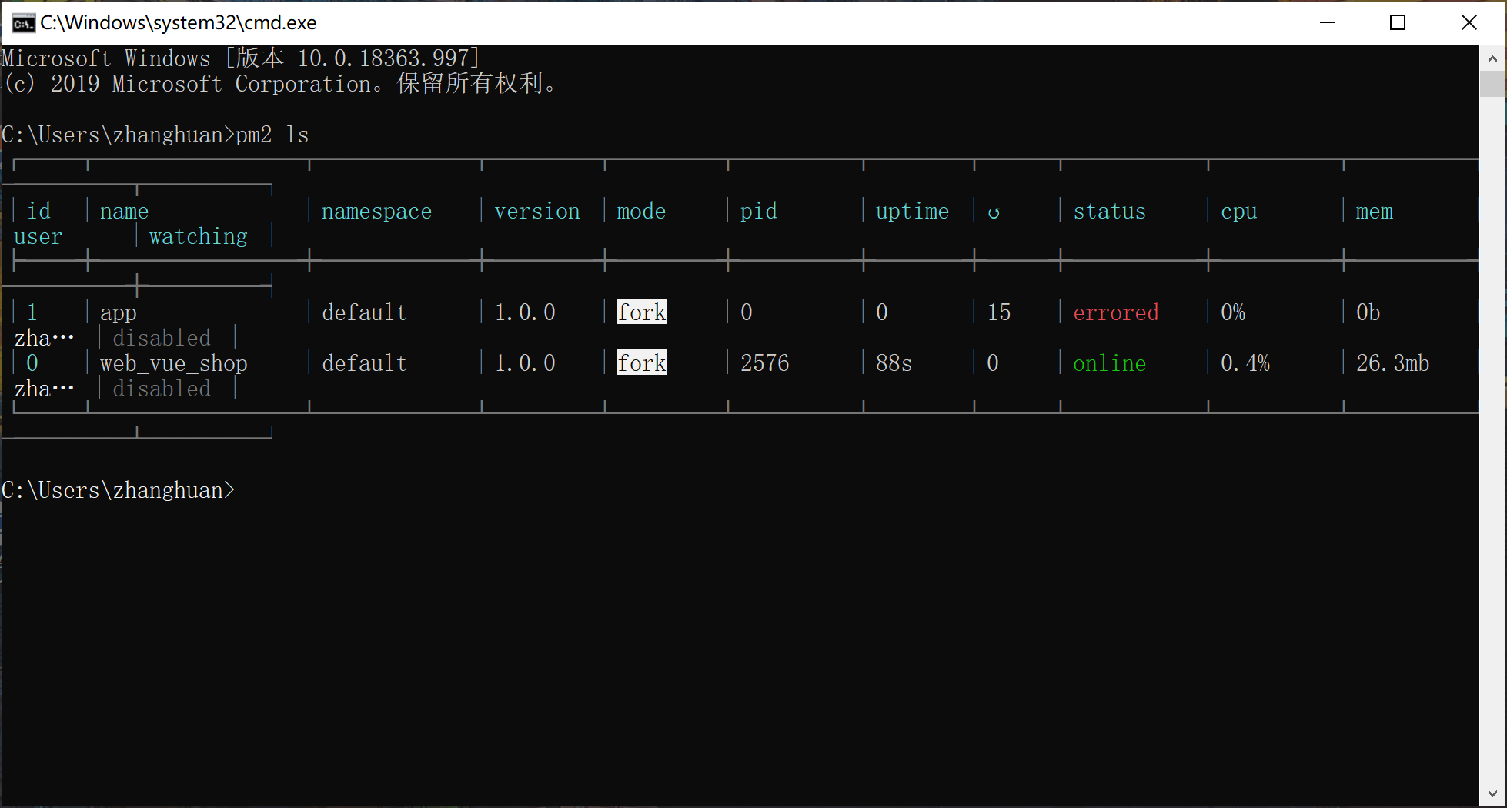Click the restart count '15'
The image size is (1507, 808).
click(999, 312)
